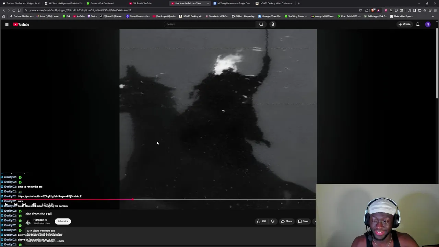Screen dimensions: 439x247
Task: Open the Youtube to MP4 Co... bookmark
Action: tap(217, 16)
